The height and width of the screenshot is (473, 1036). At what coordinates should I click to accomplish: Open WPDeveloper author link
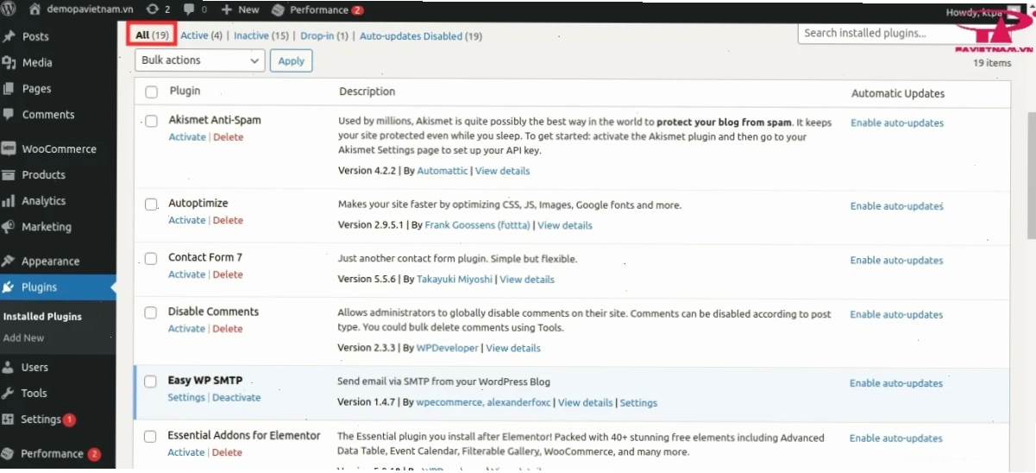pyautogui.click(x=448, y=349)
